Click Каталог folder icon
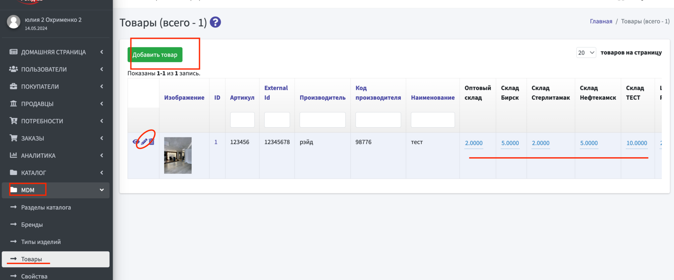 pyautogui.click(x=14, y=173)
